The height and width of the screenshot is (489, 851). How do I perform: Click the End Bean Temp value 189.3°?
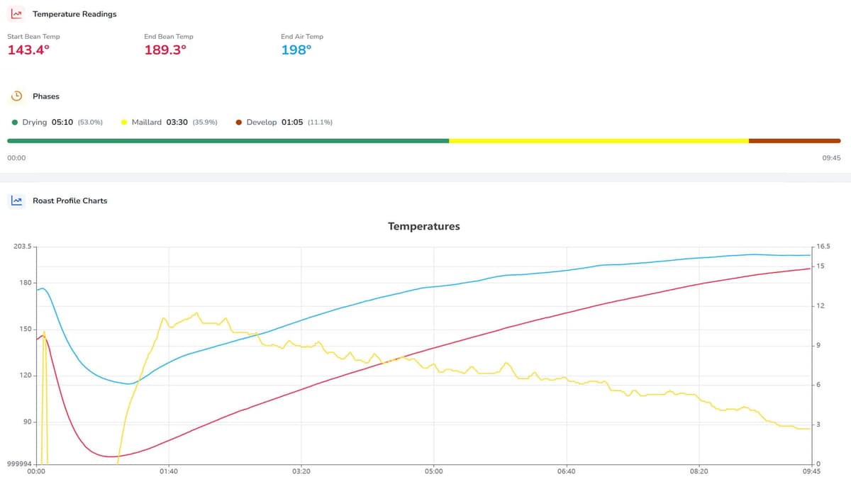tap(165, 50)
